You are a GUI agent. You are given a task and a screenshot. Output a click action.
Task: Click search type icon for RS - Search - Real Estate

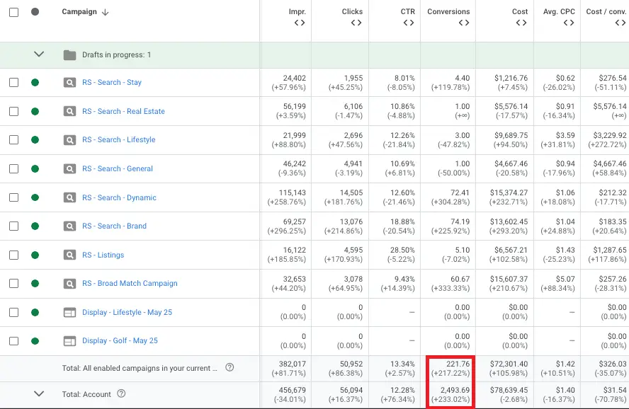coord(70,111)
